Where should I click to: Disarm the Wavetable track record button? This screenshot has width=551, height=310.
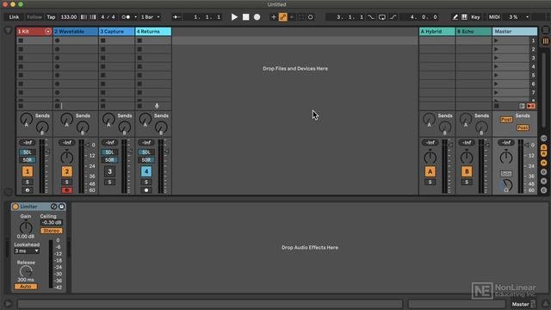point(67,190)
